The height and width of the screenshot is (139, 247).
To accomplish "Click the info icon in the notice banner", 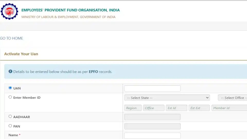I will [x=10, y=71].
